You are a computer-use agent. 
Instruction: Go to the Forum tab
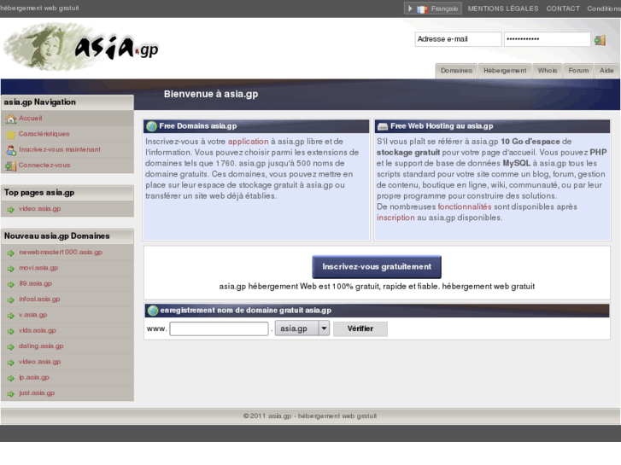(x=578, y=71)
